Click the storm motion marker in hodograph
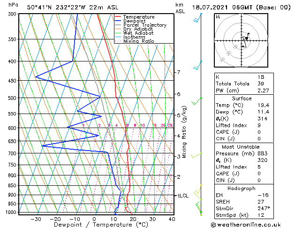The height and width of the screenshot is (228, 295). [247, 38]
